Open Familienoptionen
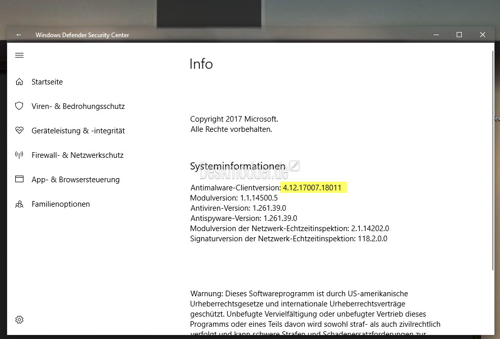Image resolution: width=500 pixels, height=339 pixels. click(61, 204)
